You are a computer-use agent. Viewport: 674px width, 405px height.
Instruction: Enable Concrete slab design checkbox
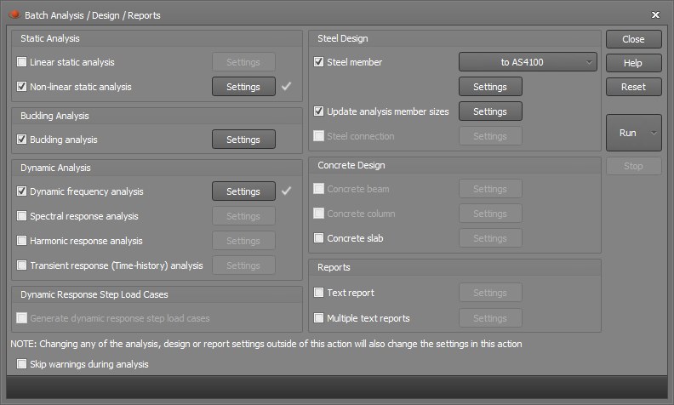pos(318,237)
